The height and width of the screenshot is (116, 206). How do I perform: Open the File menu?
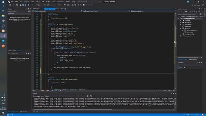coord(12,2)
